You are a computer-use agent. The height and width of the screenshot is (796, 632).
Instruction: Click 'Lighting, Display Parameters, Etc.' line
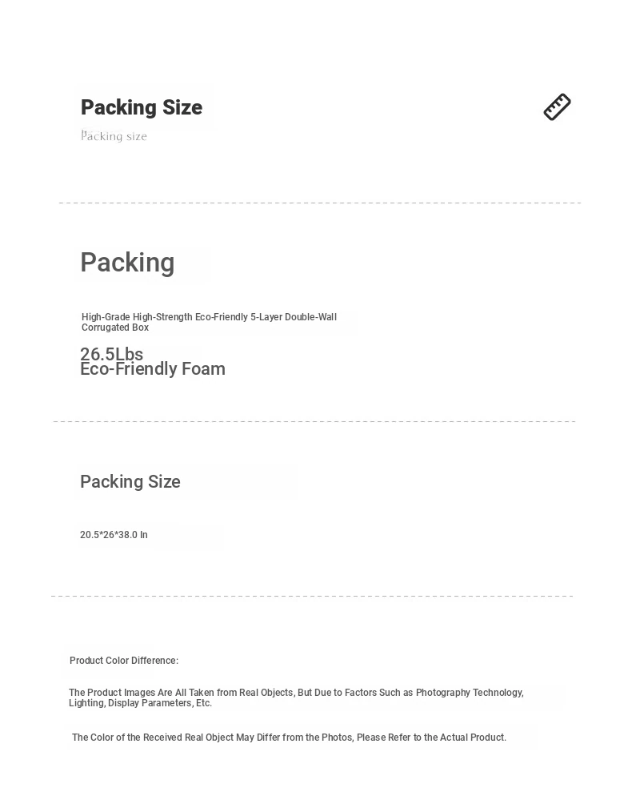(141, 703)
